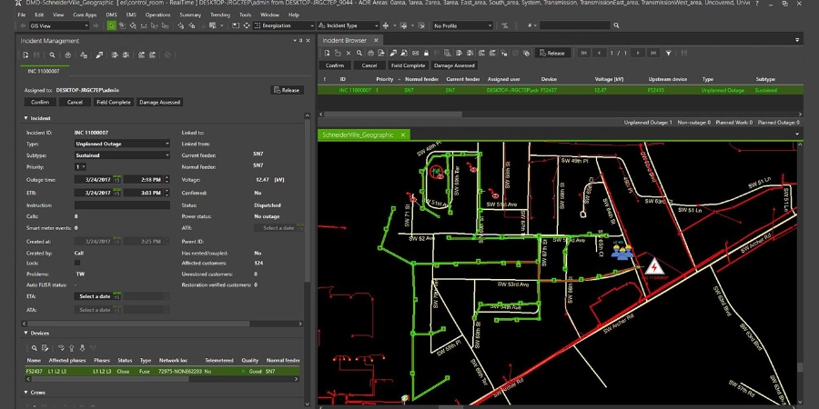Collapse the Devices section
This screenshot has width=819, height=409.
pos(26,333)
